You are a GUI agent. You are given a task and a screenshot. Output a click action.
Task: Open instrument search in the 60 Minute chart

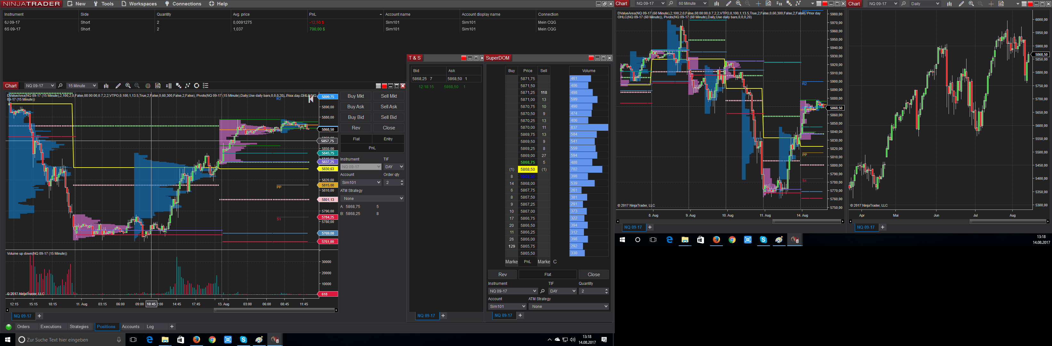pyautogui.click(x=671, y=4)
